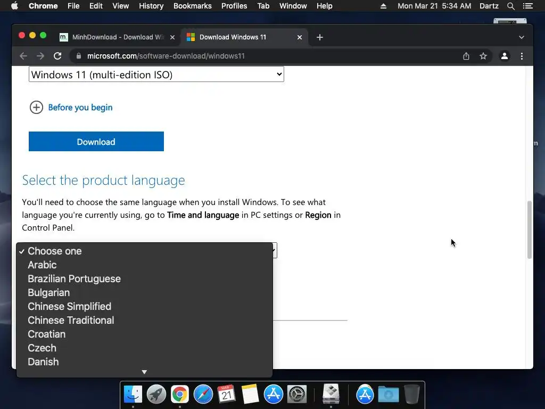Screen dimensions: 545x409
Task: Click the blue Download button
Action: coord(96,142)
